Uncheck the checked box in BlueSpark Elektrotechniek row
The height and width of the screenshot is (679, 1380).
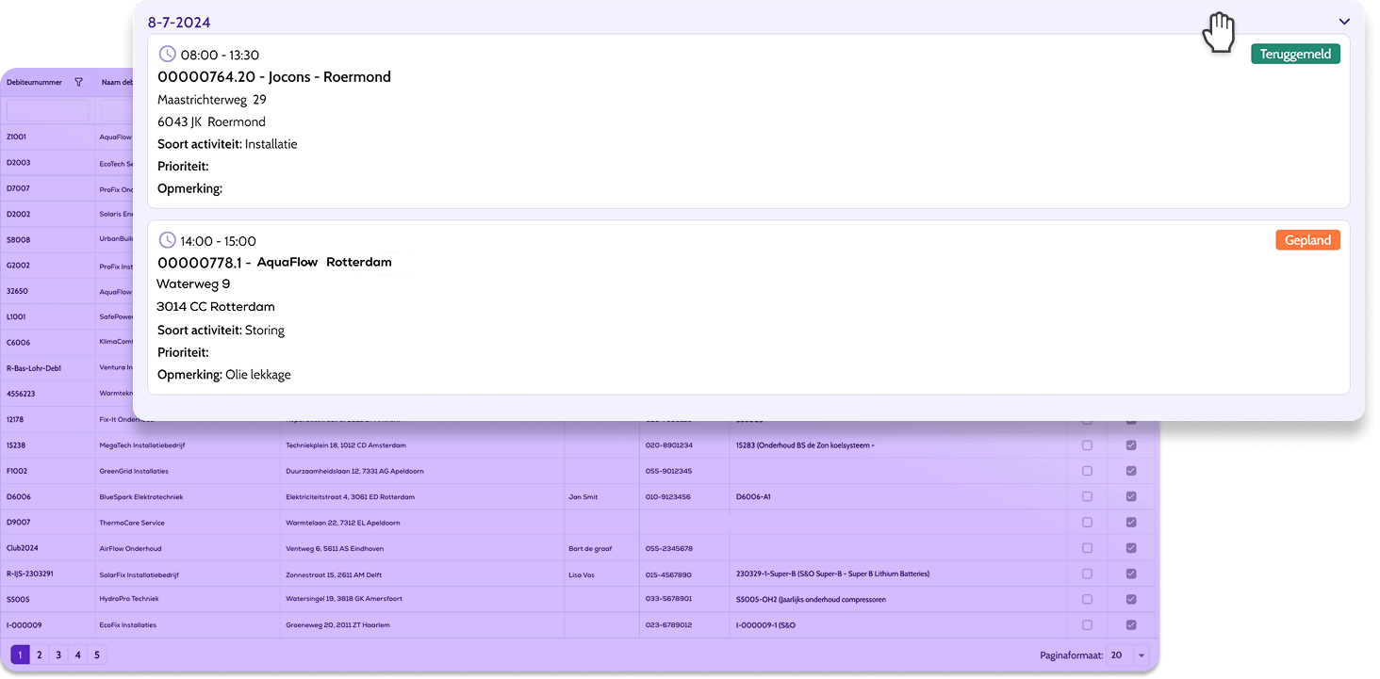coord(1131,496)
